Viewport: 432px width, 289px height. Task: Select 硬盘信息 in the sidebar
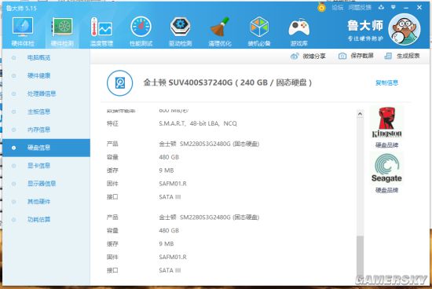(x=46, y=148)
